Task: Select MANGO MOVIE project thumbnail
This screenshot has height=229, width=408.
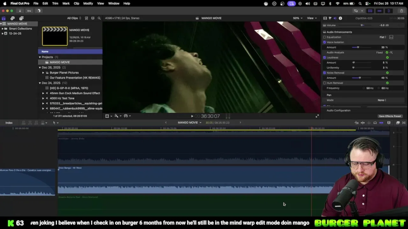Action: click(x=55, y=36)
